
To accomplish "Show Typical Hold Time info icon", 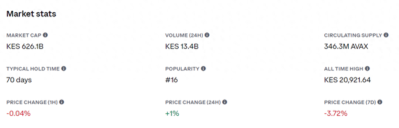I will (x=63, y=69).
